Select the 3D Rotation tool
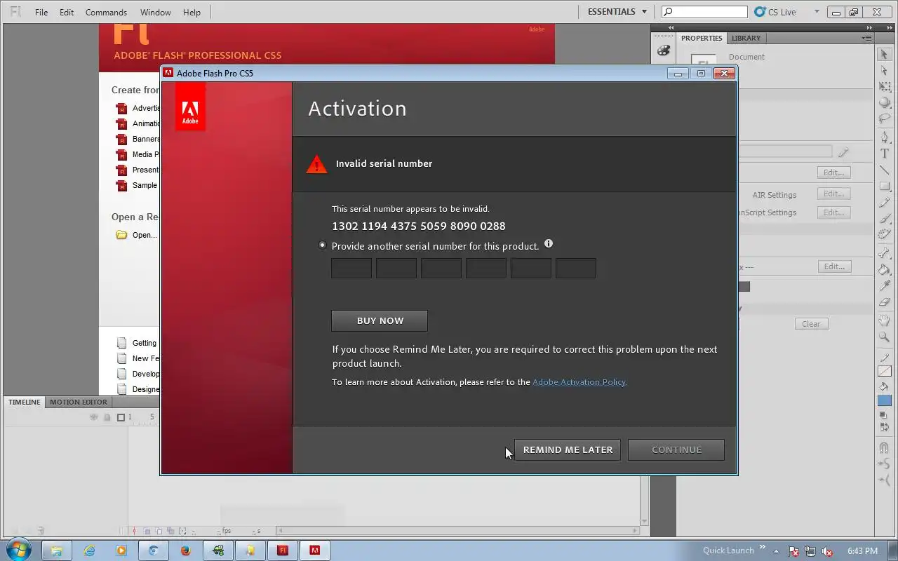The width and height of the screenshot is (898, 561). pyautogui.click(x=884, y=102)
